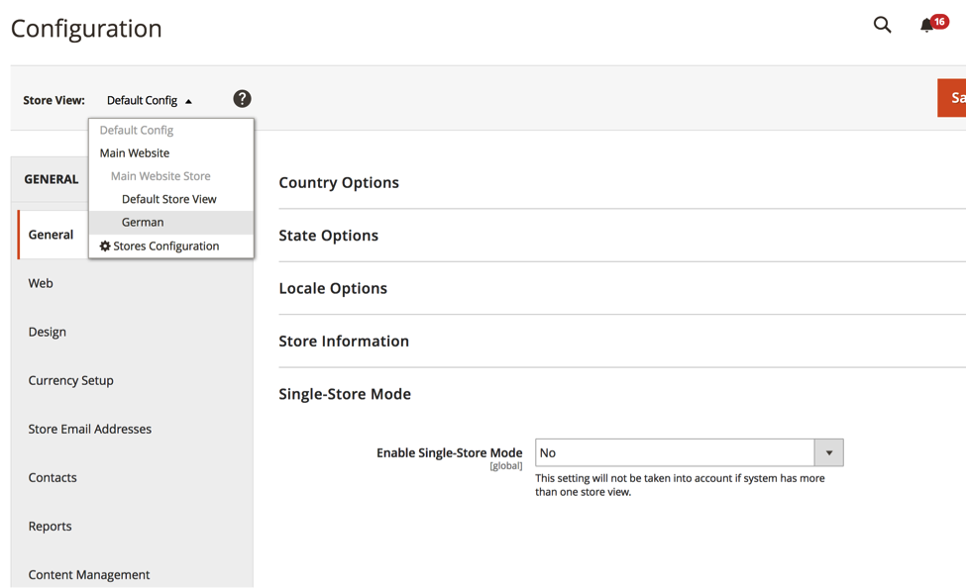This screenshot has height=588, width=966.
Task: Expand the State Options section
Action: click(328, 236)
